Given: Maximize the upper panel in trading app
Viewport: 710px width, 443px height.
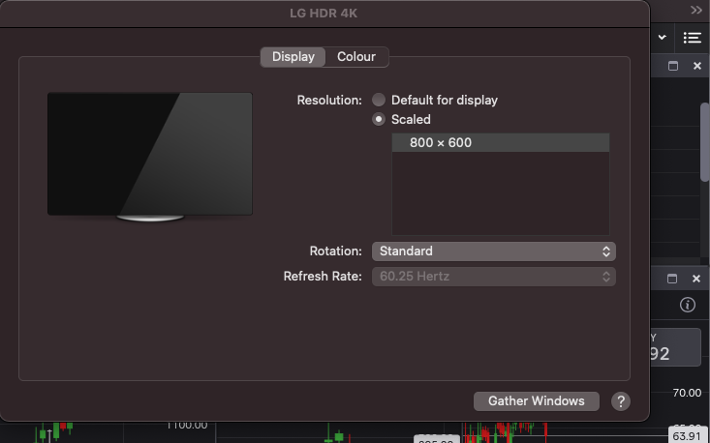Looking at the screenshot, I should tap(673, 66).
